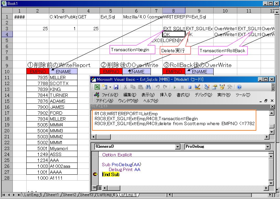Image resolution: width=280 pixels, height=199 pixels.
Task: Switch to Excel with View Microsoft Excel icon
Action: [97, 87]
